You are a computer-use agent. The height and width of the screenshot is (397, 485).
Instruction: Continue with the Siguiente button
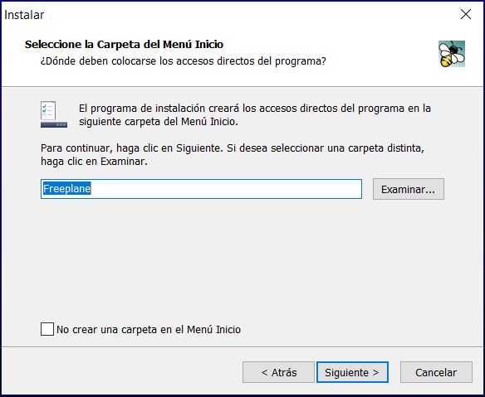(x=352, y=372)
